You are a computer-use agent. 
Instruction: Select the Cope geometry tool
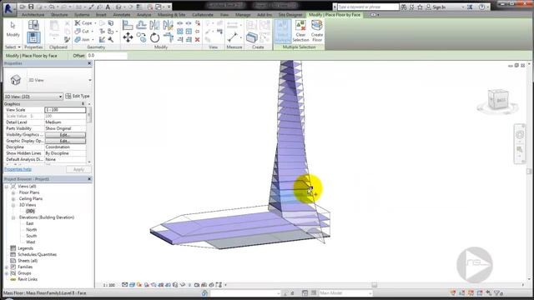point(83,23)
